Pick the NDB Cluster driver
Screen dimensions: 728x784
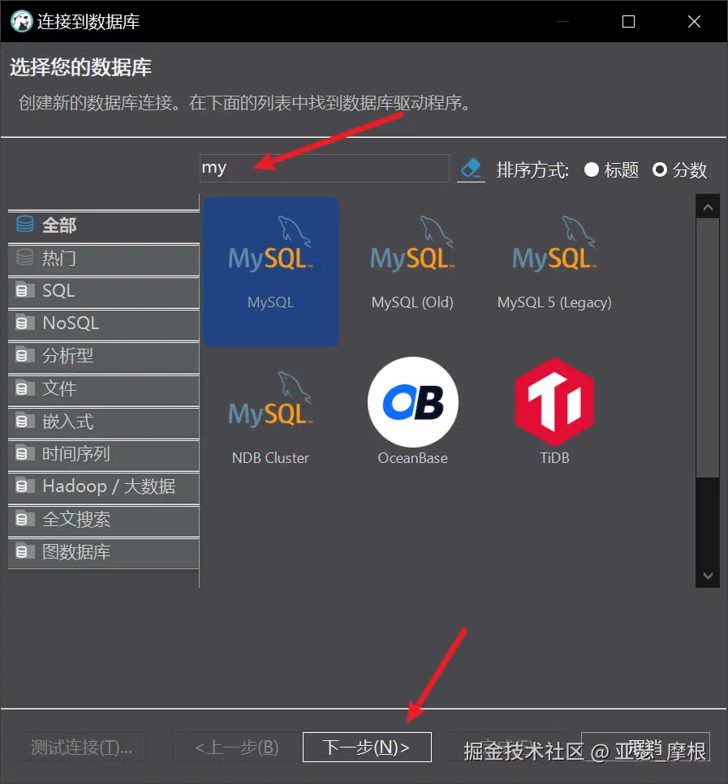[271, 417]
